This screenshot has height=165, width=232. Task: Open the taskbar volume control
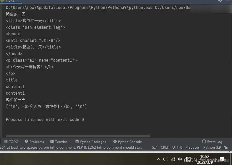coord(165,159)
